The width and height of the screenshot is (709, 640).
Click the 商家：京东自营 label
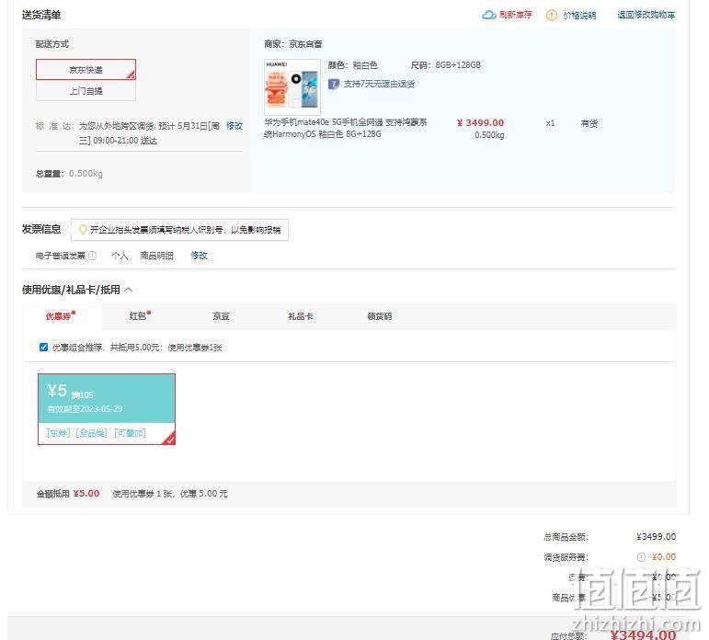[x=293, y=44]
